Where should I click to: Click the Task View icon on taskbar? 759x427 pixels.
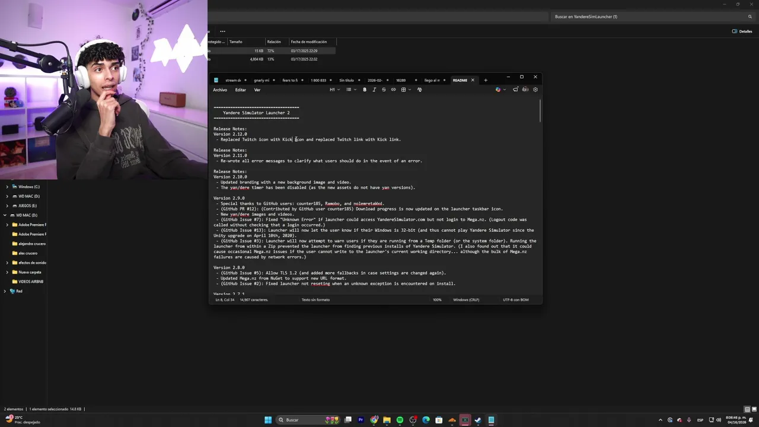tap(348, 420)
